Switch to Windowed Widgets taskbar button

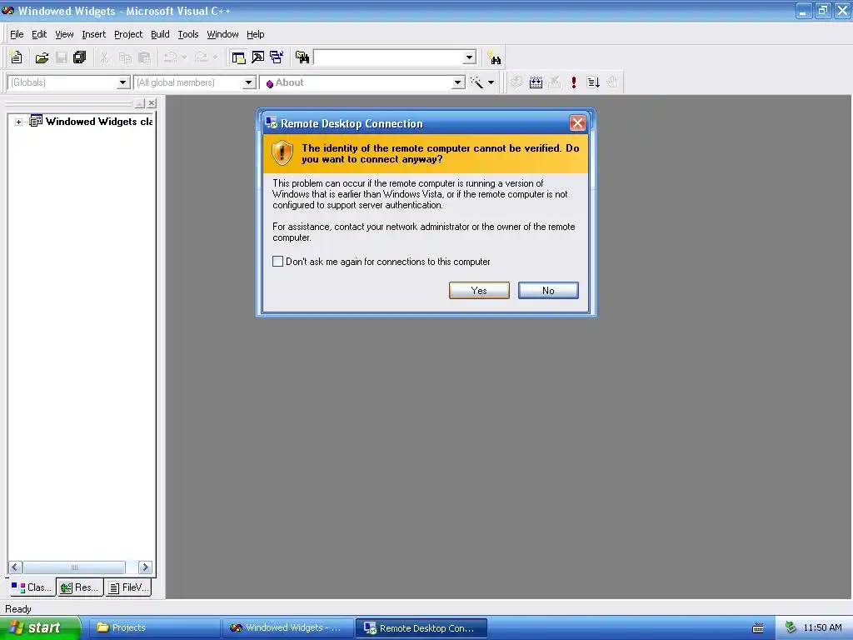(x=287, y=628)
